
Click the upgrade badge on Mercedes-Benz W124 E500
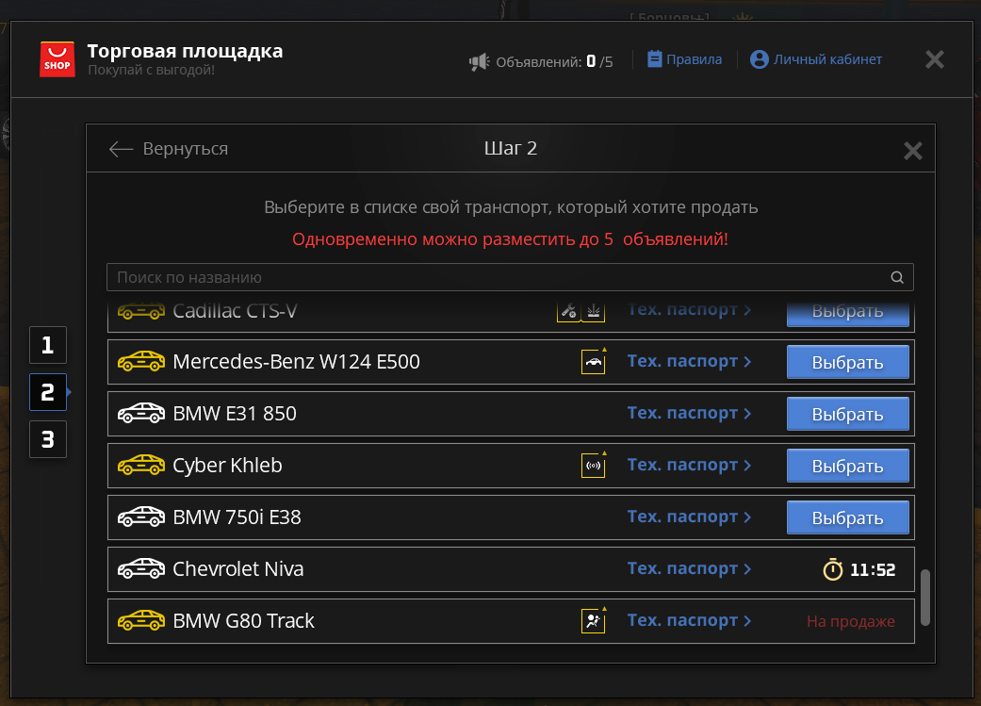coord(593,361)
